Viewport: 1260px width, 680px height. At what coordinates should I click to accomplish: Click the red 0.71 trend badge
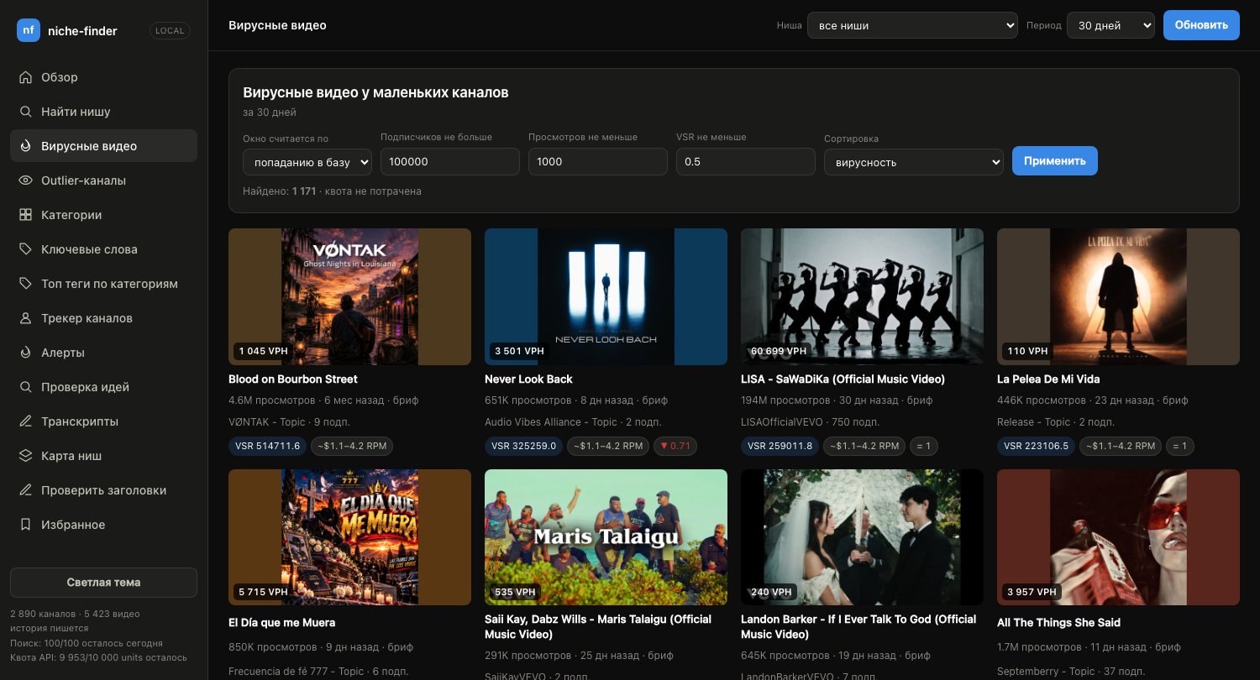click(x=675, y=446)
